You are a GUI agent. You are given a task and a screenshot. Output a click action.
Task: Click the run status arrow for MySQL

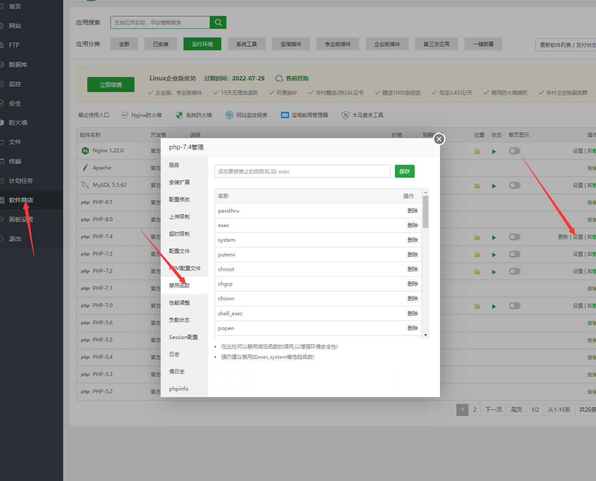(x=494, y=186)
